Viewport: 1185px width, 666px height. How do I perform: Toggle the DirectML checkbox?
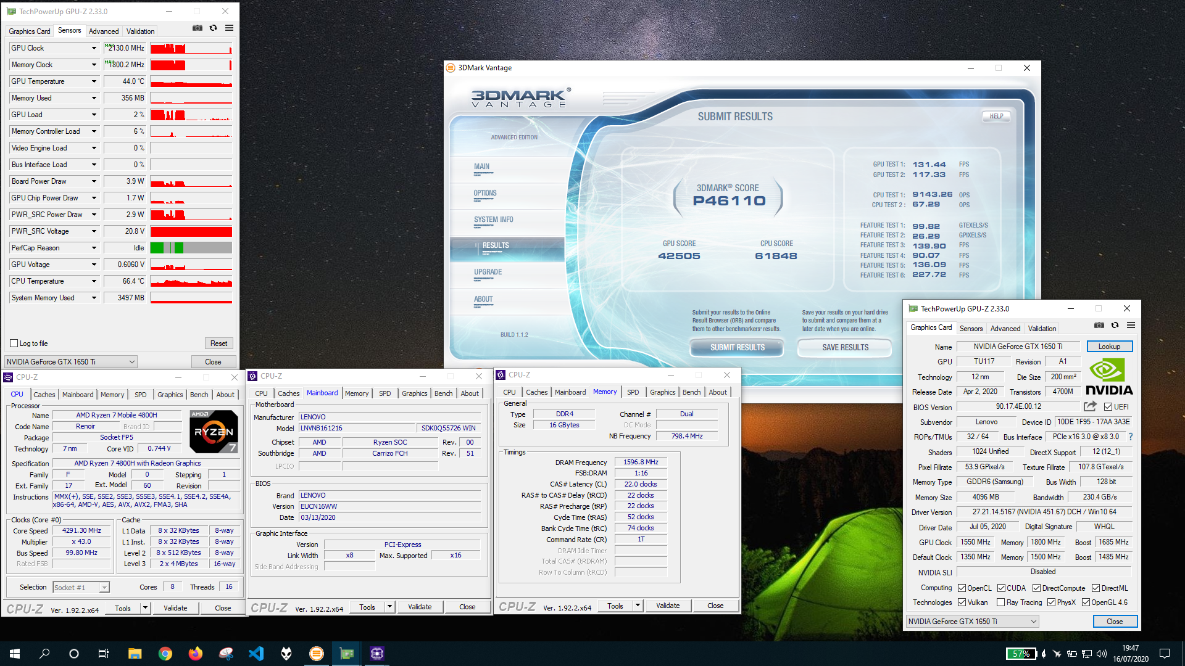(1096, 588)
